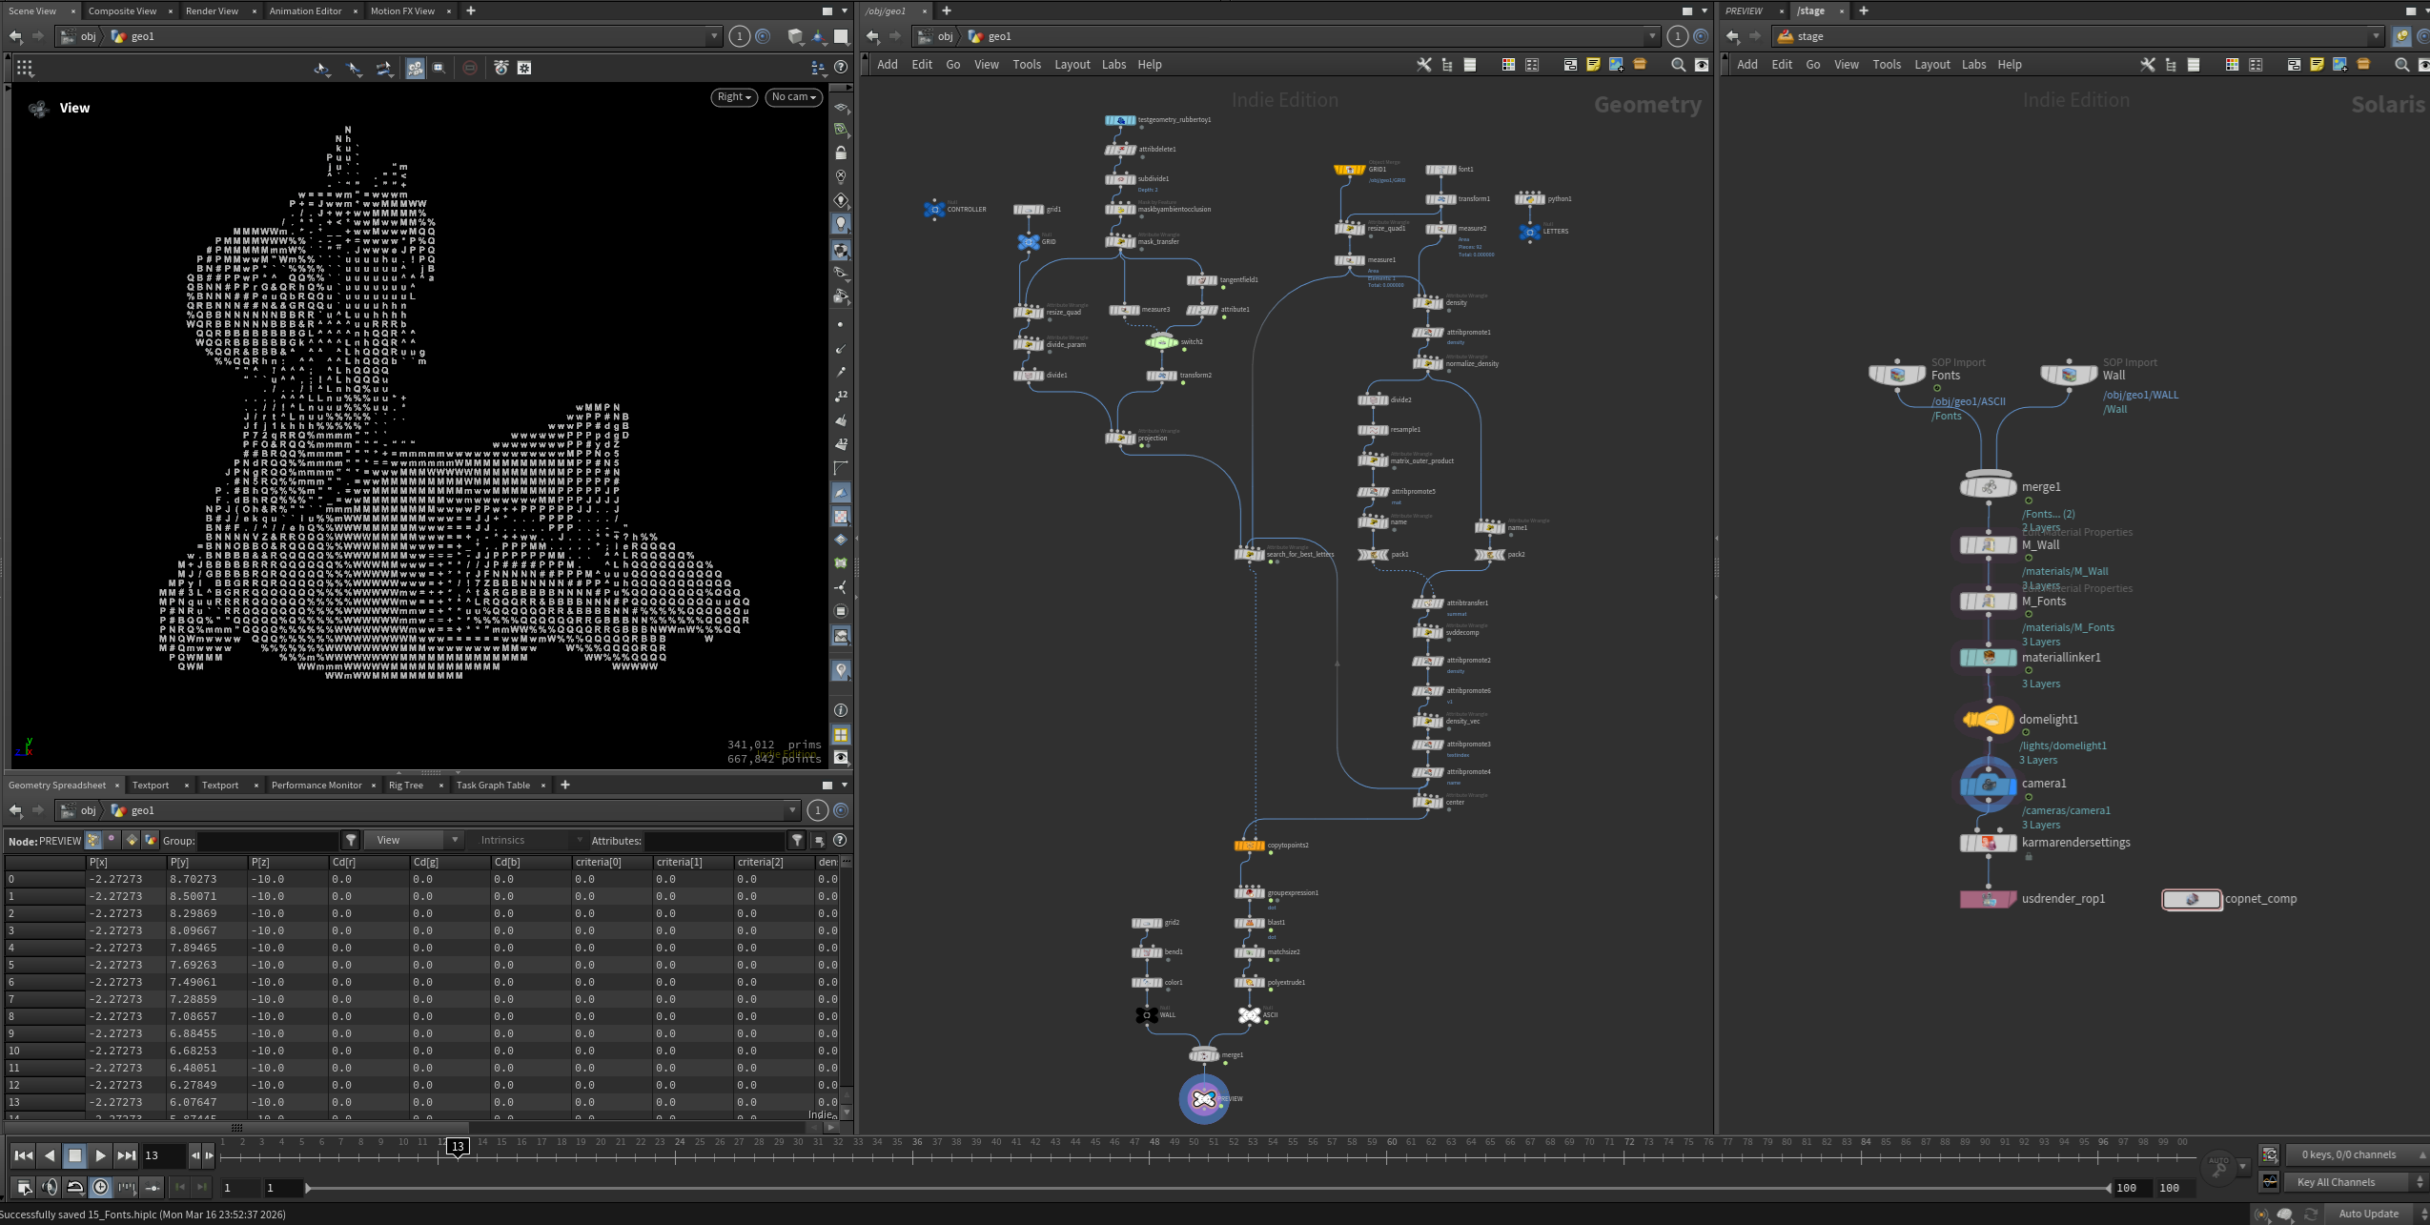Toggle real-time playback clock icon
Image resolution: width=2430 pixels, height=1225 pixels.
[x=101, y=1187]
